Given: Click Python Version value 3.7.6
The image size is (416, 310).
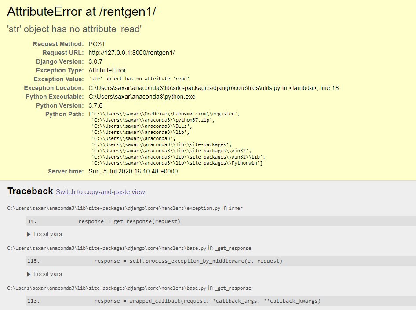Looking at the screenshot, I should (95, 105).
